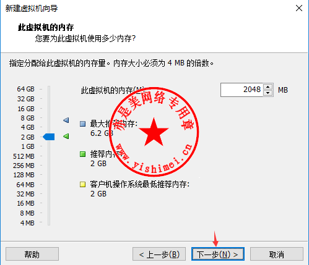This screenshot has height=265, width=309.
Task: Select the 1 GB mark on memory scale
Action: [28, 146]
